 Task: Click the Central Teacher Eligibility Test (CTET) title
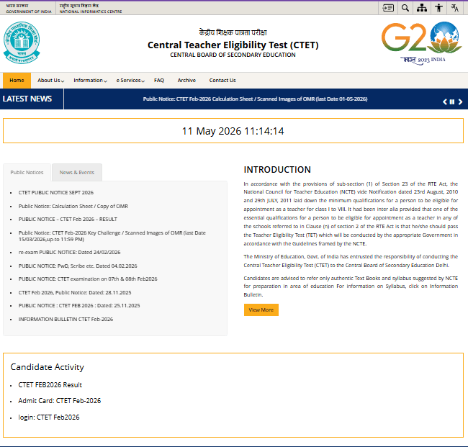pyautogui.click(x=233, y=45)
